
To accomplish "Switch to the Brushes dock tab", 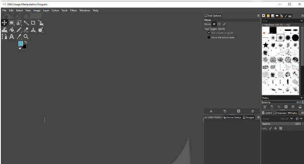I will click(263, 16).
